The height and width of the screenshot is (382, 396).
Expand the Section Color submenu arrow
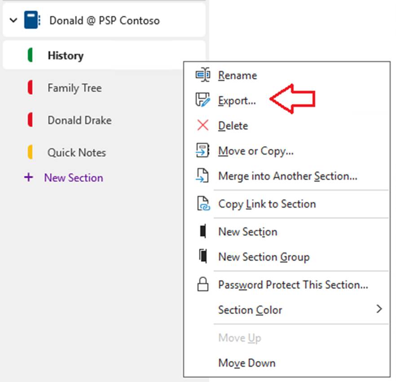tap(379, 309)
